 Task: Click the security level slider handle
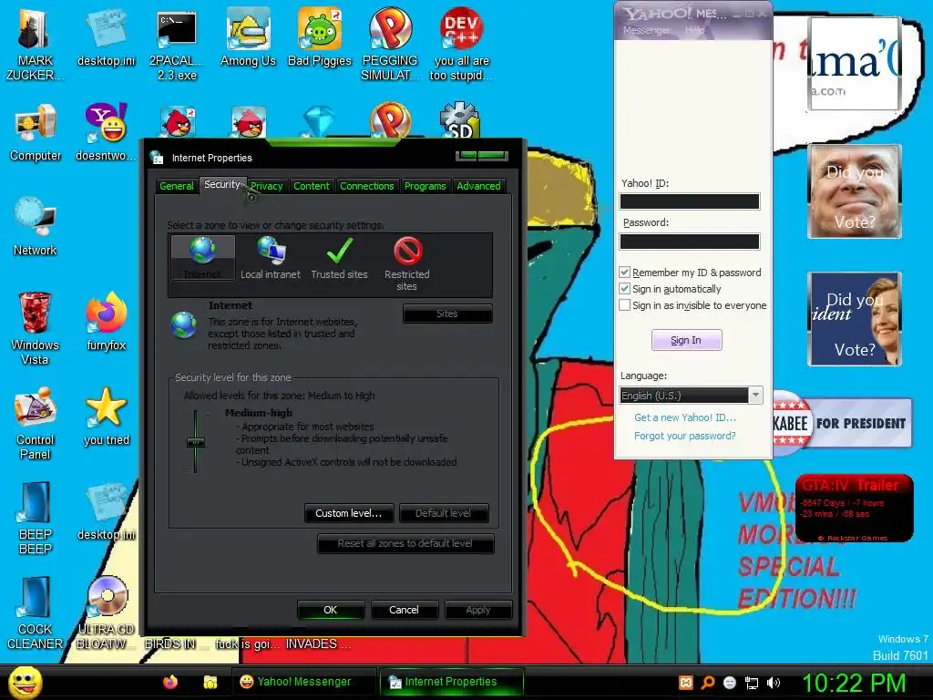196,442
